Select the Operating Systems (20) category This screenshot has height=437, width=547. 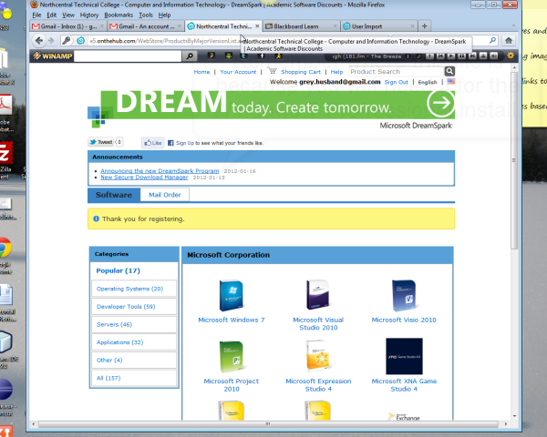(x=129, y=289)
